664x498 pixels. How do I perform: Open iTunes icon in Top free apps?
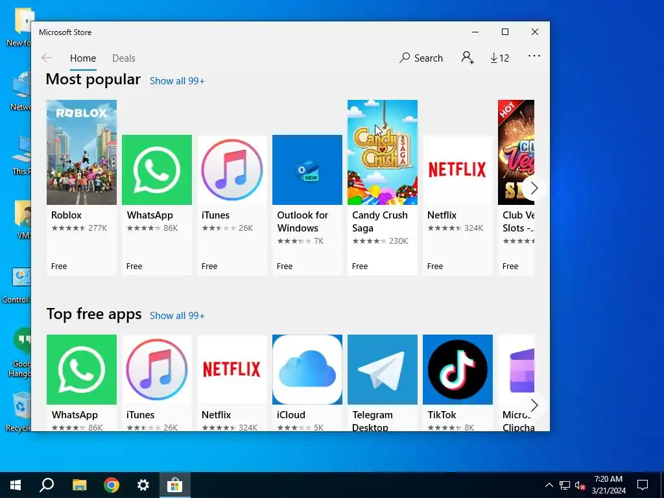(x=157, y=370)
